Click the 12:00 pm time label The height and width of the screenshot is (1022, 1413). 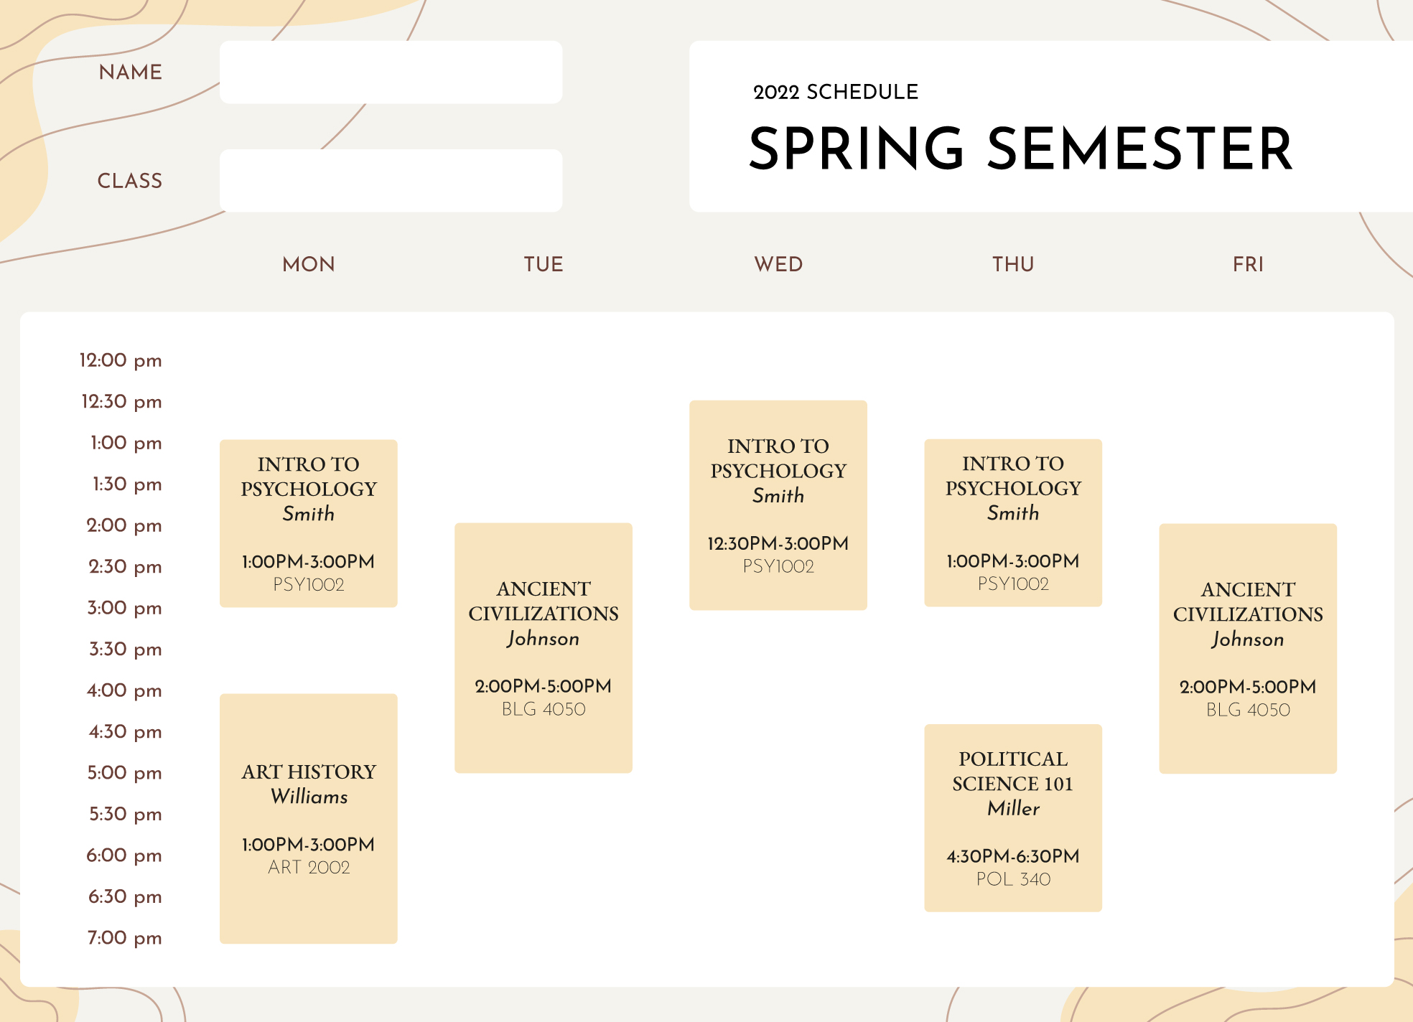coord(121,360)
